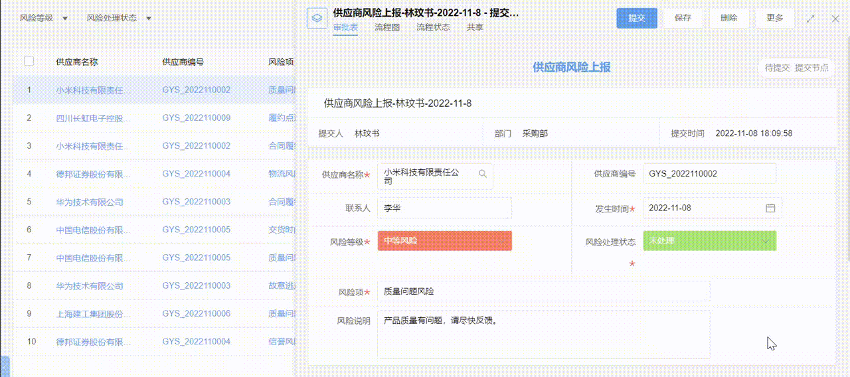The image size is (850, 377).
Task: Click the 保存 button
Action: point(683,18)
